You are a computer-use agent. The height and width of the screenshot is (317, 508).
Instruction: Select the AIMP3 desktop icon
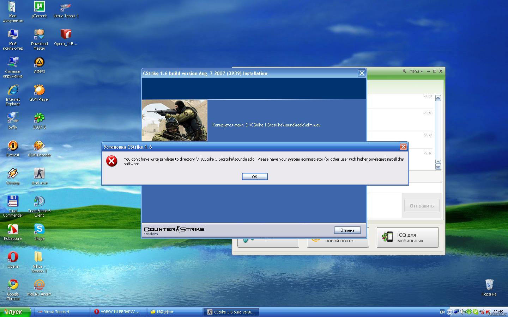coord(39,65)
